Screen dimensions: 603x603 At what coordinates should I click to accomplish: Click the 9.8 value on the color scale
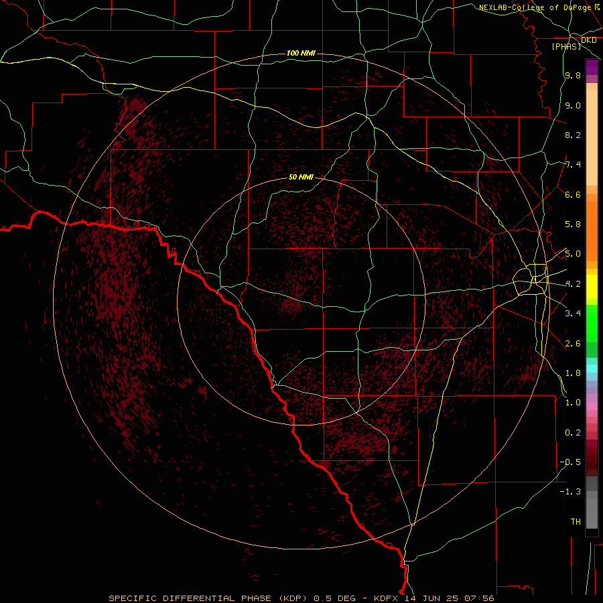tap(573, 75)
